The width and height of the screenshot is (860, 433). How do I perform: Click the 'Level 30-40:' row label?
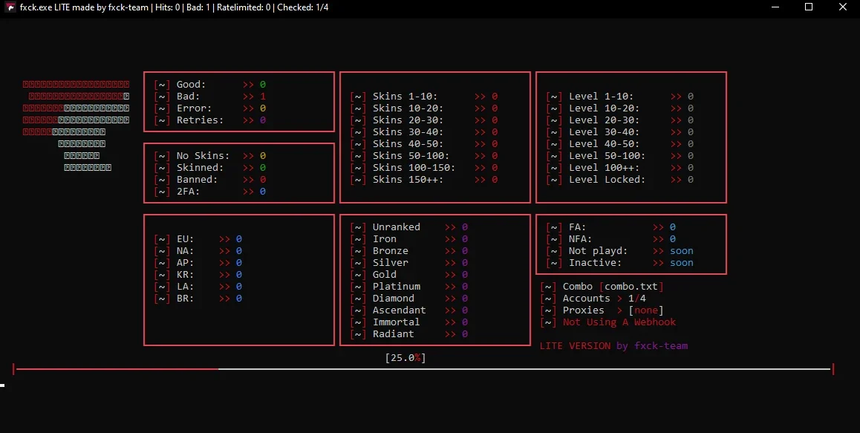pyautogui.click(x=605, y=131)
